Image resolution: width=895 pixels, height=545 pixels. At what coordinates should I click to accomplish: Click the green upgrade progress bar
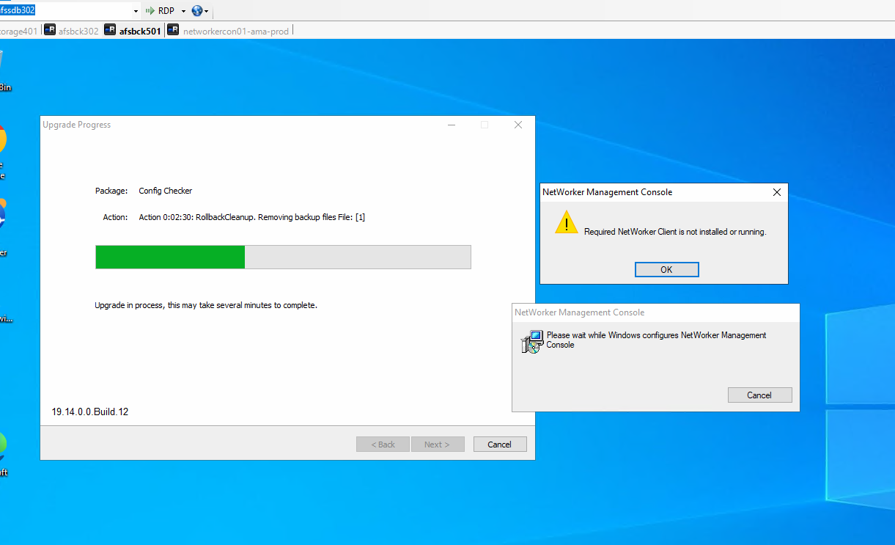(169, 257)
